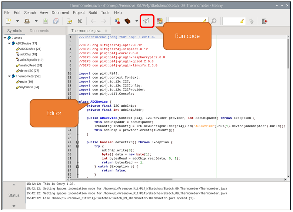Click line number 10 in margin
Viewport: 293px width, 212px height.
pyautogui.click(x=70, y=73)
